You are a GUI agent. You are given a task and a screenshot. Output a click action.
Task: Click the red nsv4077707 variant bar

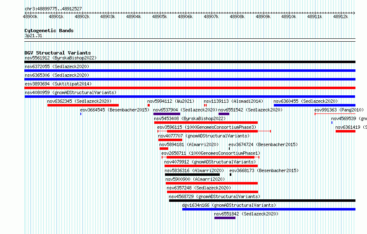click(x=170, y=140)
